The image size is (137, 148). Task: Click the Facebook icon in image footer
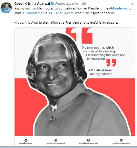(89, 140)
